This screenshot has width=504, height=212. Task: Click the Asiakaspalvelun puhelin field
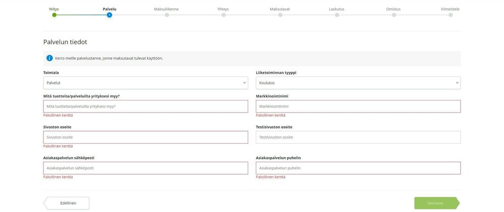358,168
